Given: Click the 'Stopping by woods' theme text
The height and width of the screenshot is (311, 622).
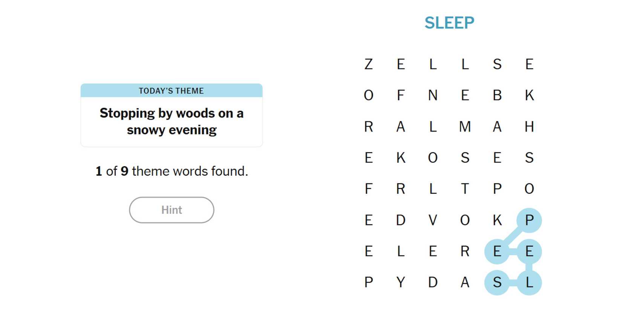Looking at the screenshot, I should click(x=172, y=121).
